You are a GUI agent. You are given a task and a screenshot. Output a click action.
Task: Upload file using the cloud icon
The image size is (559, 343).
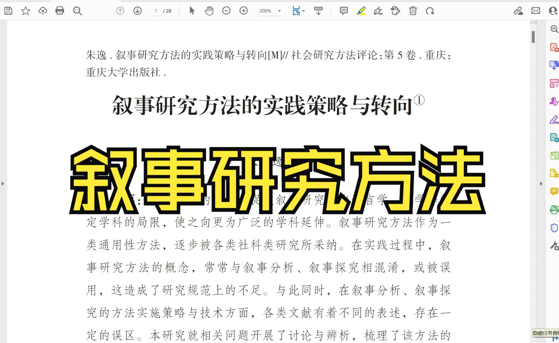(43, 11)
